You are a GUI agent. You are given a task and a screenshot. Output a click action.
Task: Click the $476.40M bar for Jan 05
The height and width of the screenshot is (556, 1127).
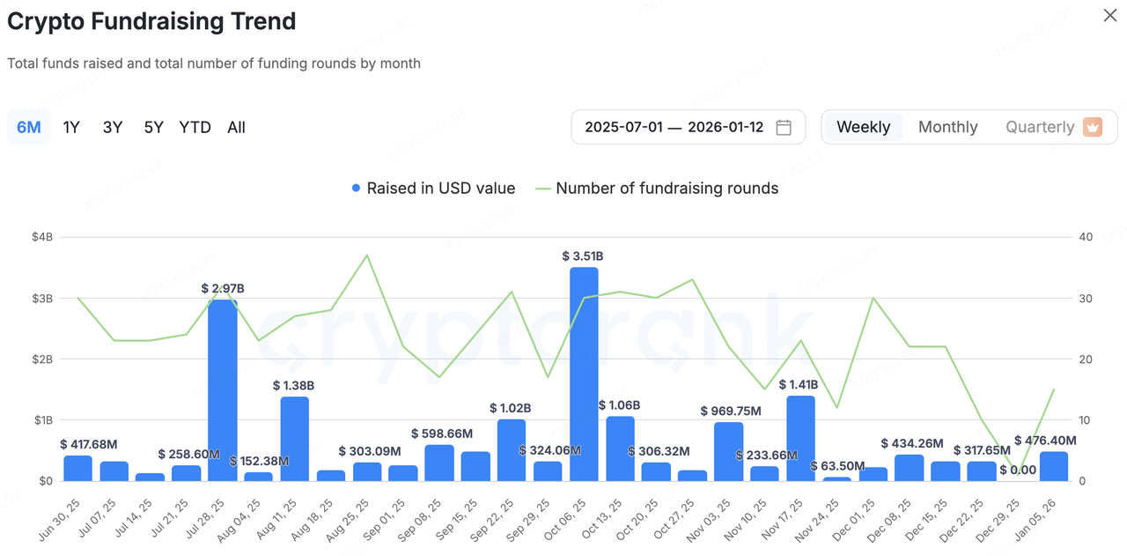1053,466
